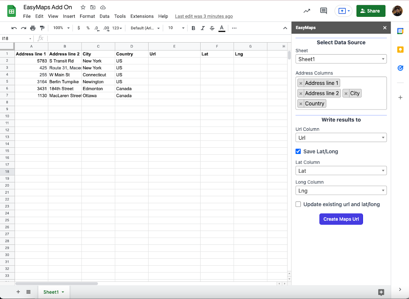
Task: Remove the City address column tag
Action: point(346,93)
